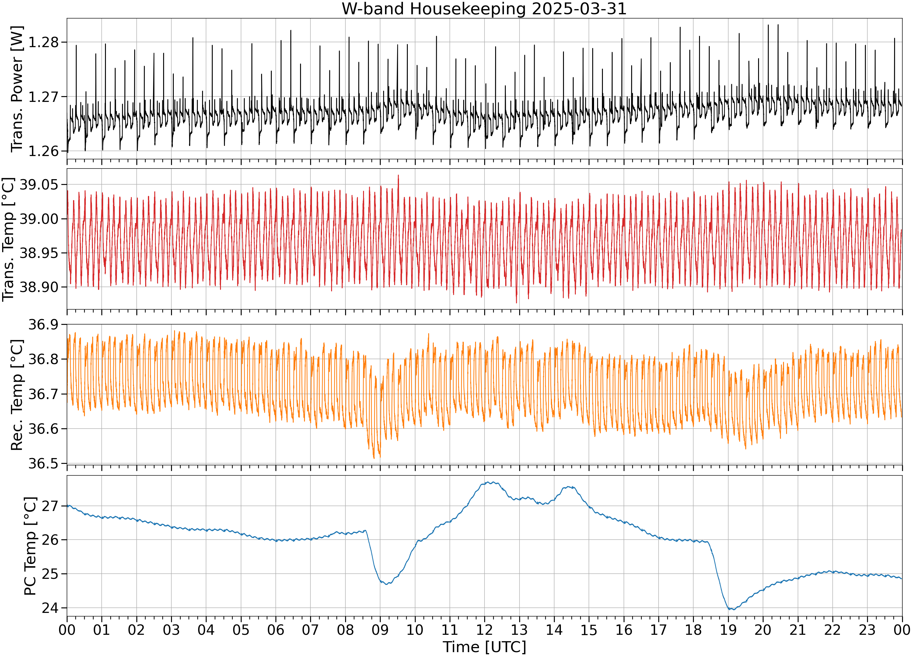
Task: Click the Rec. Temp [°C] axis label
Action: click(x=17, y=395)
